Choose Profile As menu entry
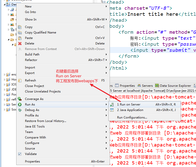Screen dimensions: 196x167 63,115
